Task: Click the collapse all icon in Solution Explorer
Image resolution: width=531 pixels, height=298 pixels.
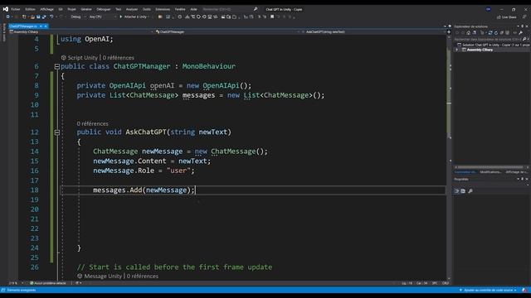Action: (x=501, y=33)
